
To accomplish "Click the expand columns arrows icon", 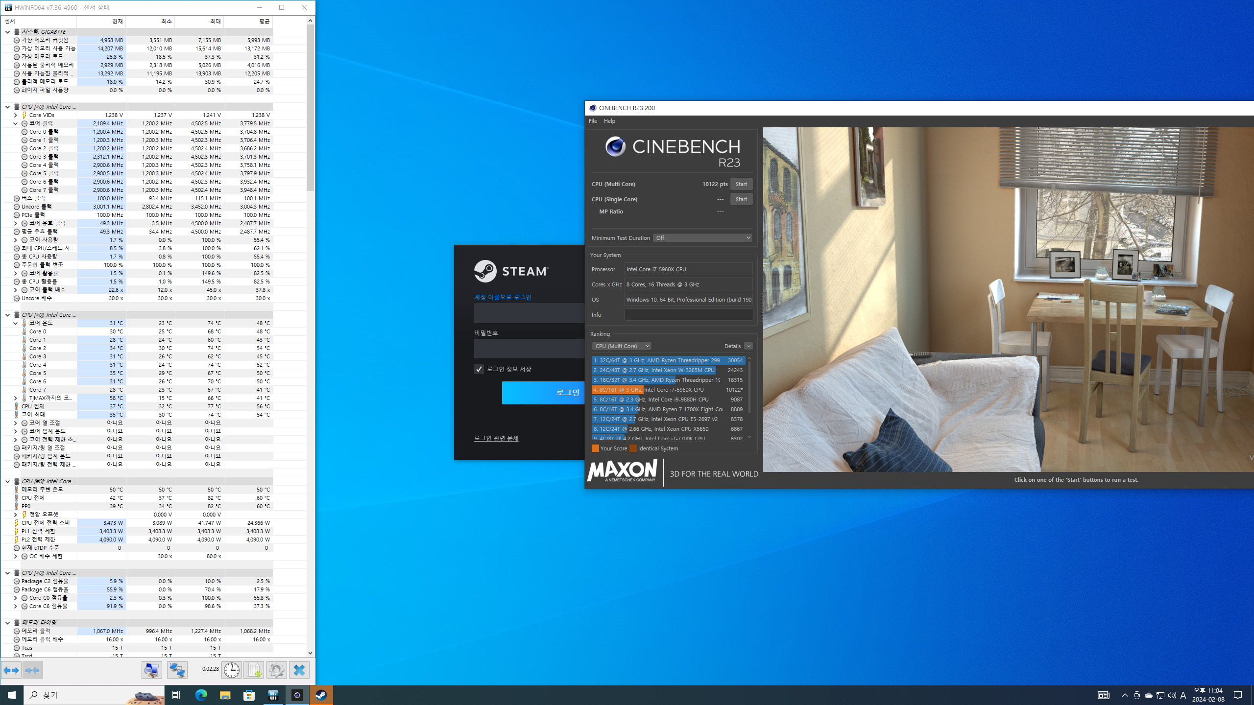I will tap(11, 670).
